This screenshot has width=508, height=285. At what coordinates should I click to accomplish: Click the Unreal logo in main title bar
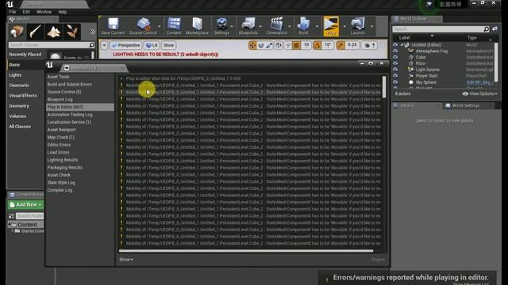10,4
